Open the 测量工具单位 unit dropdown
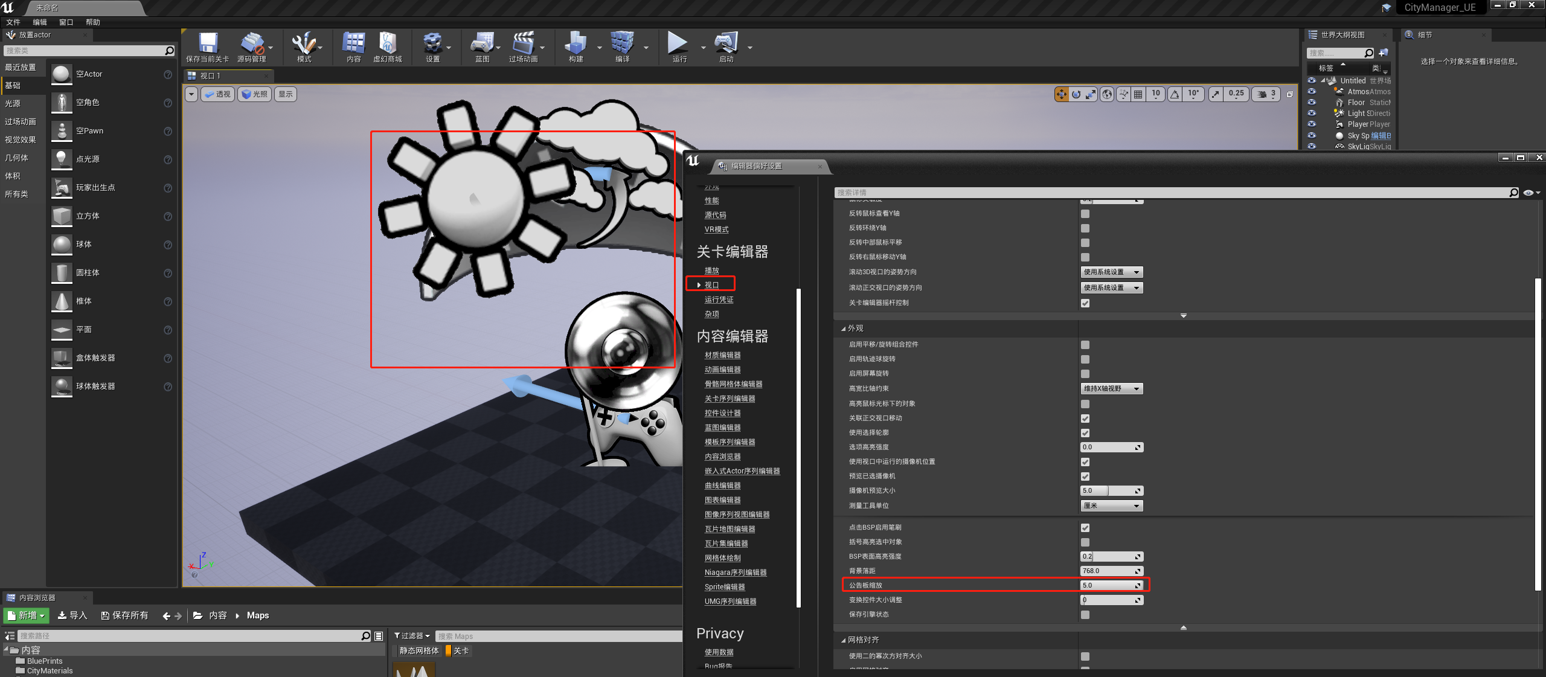 pos(1111,506)
